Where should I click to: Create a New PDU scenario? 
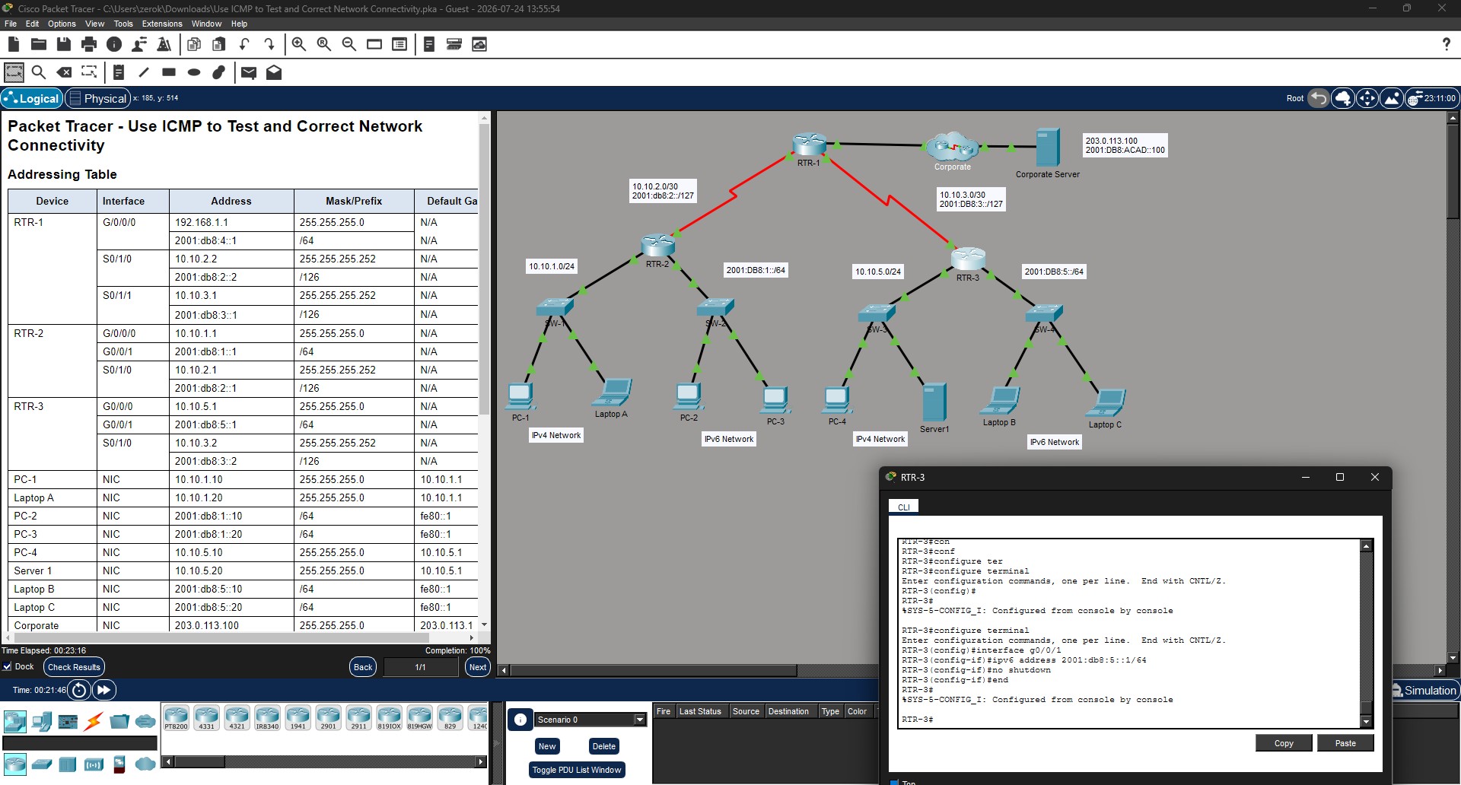[x=547, y=746]
